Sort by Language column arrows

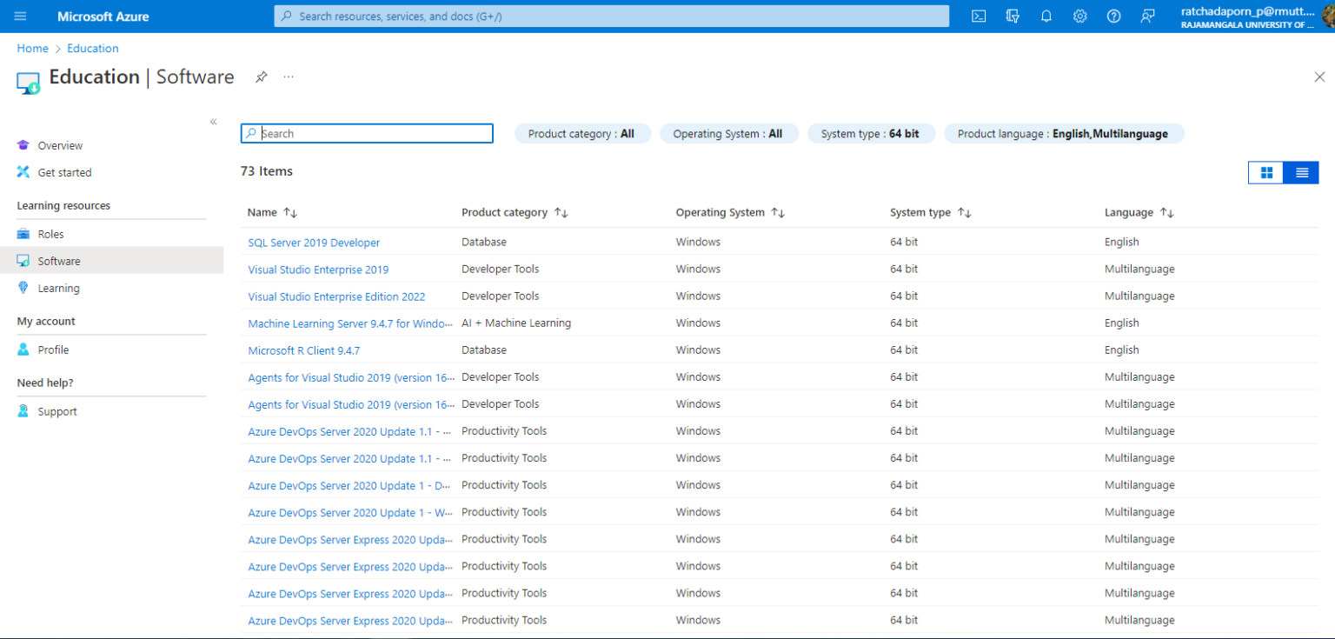pos(1167,213)
